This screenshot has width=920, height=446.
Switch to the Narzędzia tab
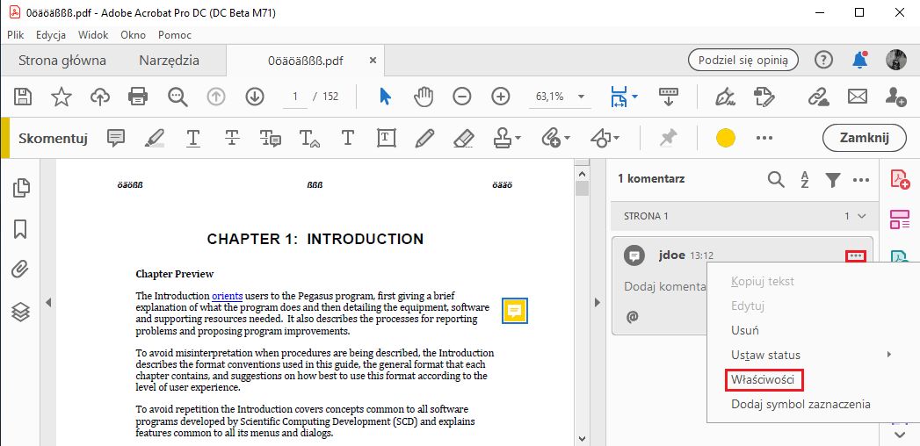tap(169, 61)
